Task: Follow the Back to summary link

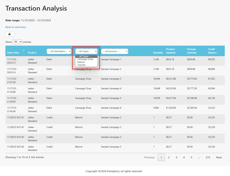Action: [15, 27]
